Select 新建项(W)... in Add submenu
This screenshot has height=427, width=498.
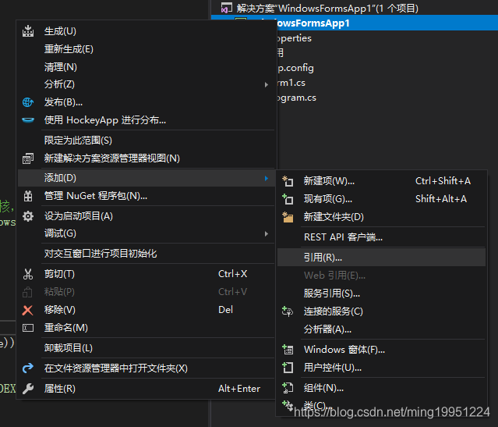[x=381, y=181]
